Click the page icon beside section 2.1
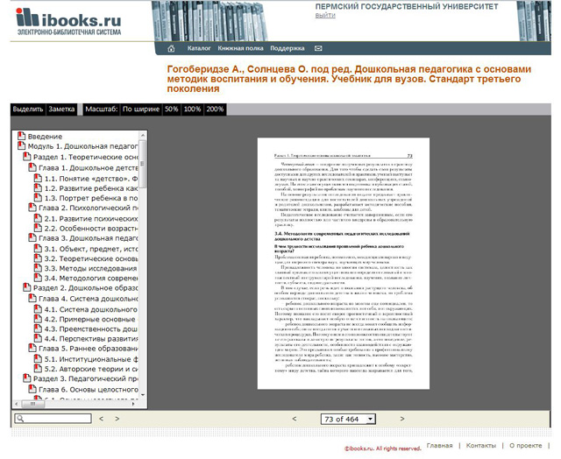Viewport: 561px width, 459px height. [38, 218]
